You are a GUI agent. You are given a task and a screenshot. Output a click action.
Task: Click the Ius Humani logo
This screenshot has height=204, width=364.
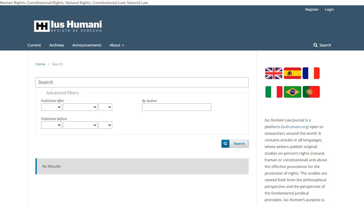[x=68, y=26]
